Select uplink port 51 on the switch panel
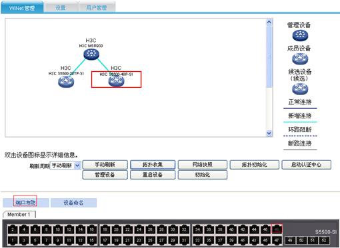This screenshot has height=248, width=340. point(313,240)
